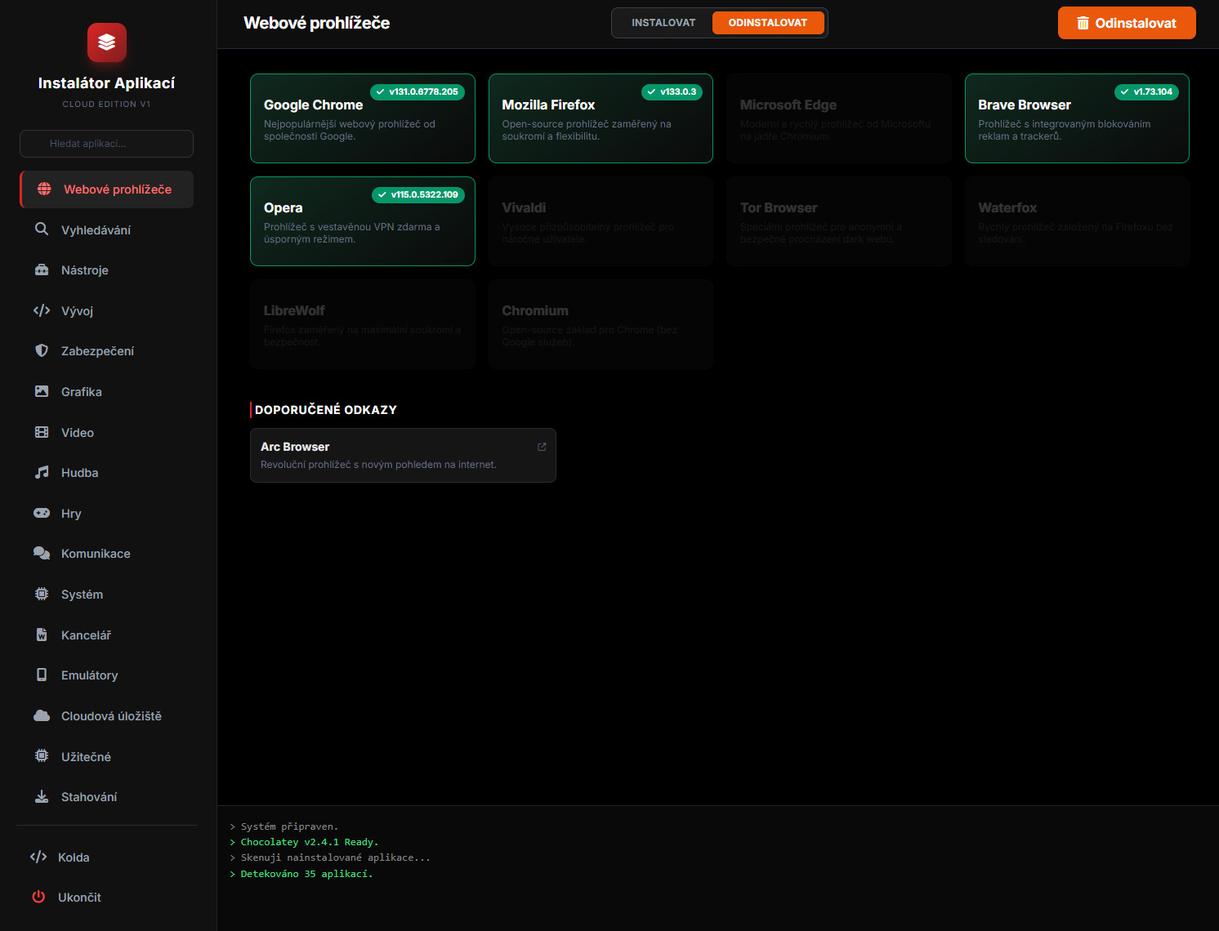Open the Nástroje category
1219x931 pixels.
pyautogui.click(x=106, y=270)
